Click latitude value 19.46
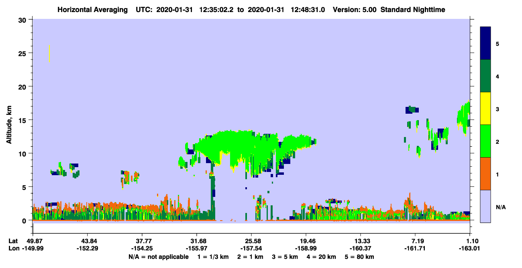The image size is (522, 268). point(306,241)
